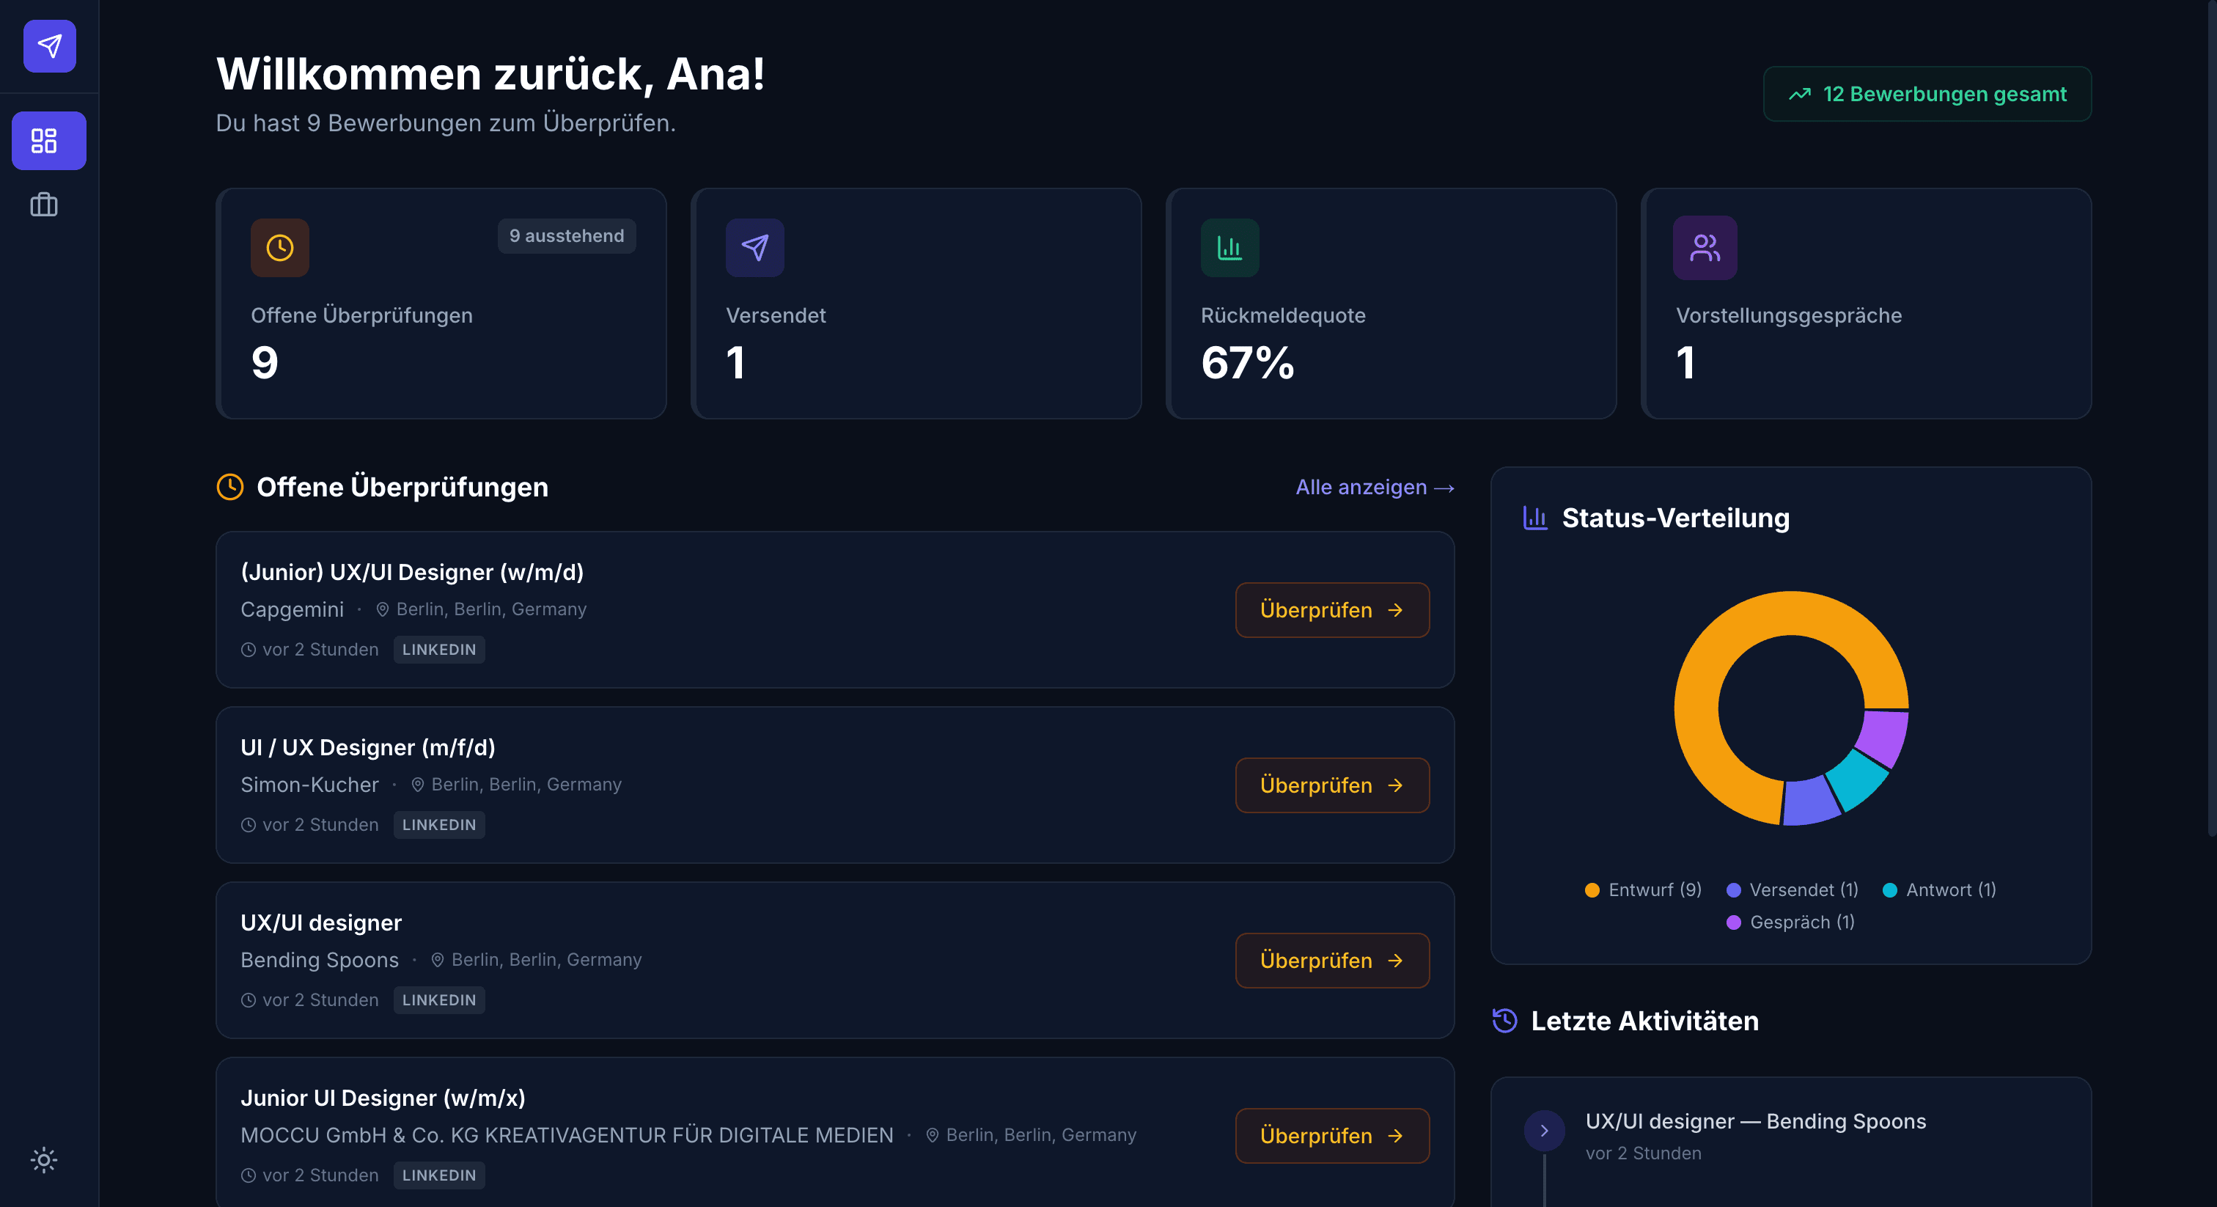The width and height of the screenshot is (2217, 1207).
Task: Open the briefcase jobs sidebar icon
Action: pos(44,205)
